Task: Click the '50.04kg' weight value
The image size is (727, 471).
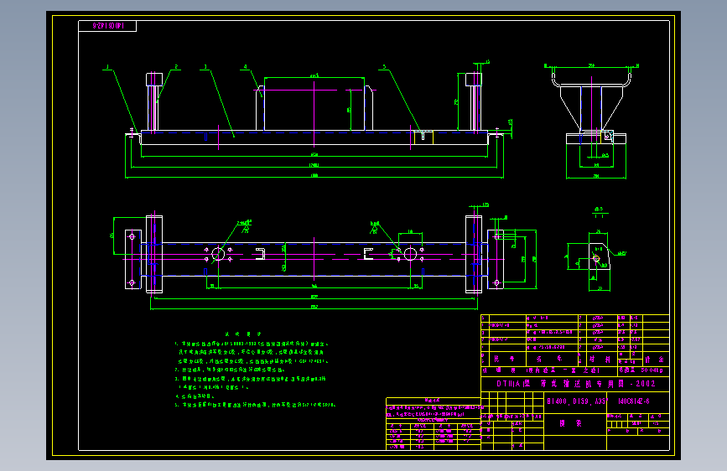Action: (652, 370)
